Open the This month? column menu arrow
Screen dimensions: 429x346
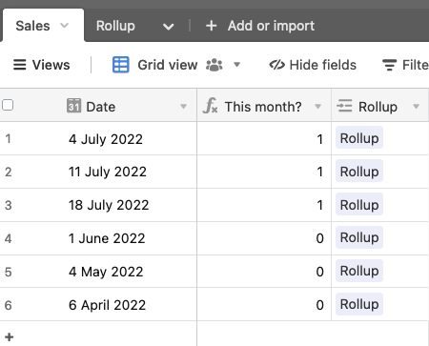tap(317, 107)
